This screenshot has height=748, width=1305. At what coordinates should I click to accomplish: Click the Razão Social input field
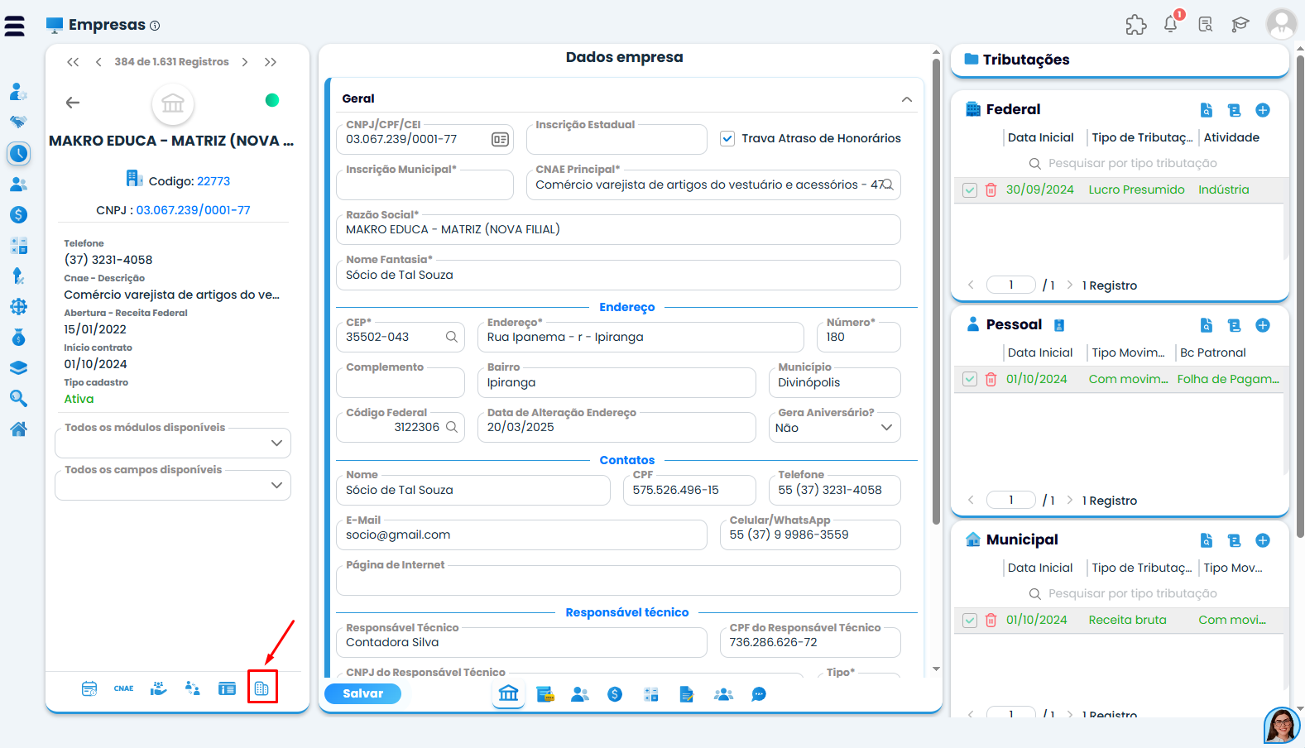pos(618,229)
